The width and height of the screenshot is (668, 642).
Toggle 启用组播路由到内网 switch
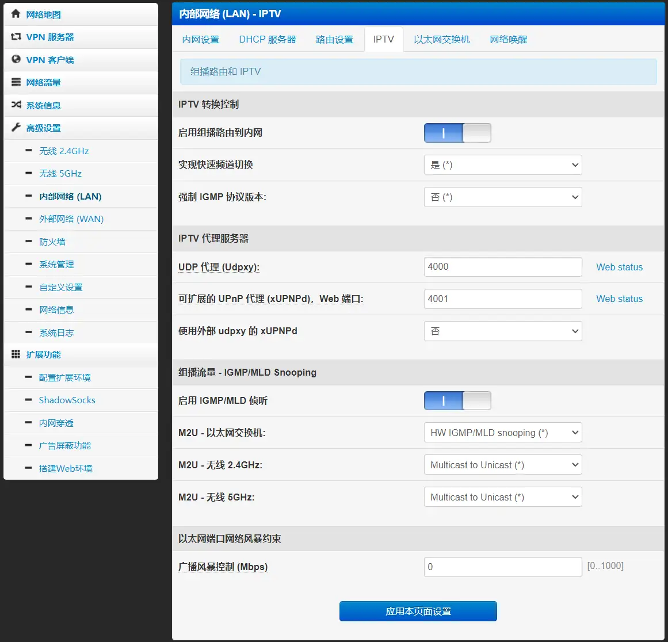click(457, 133)
